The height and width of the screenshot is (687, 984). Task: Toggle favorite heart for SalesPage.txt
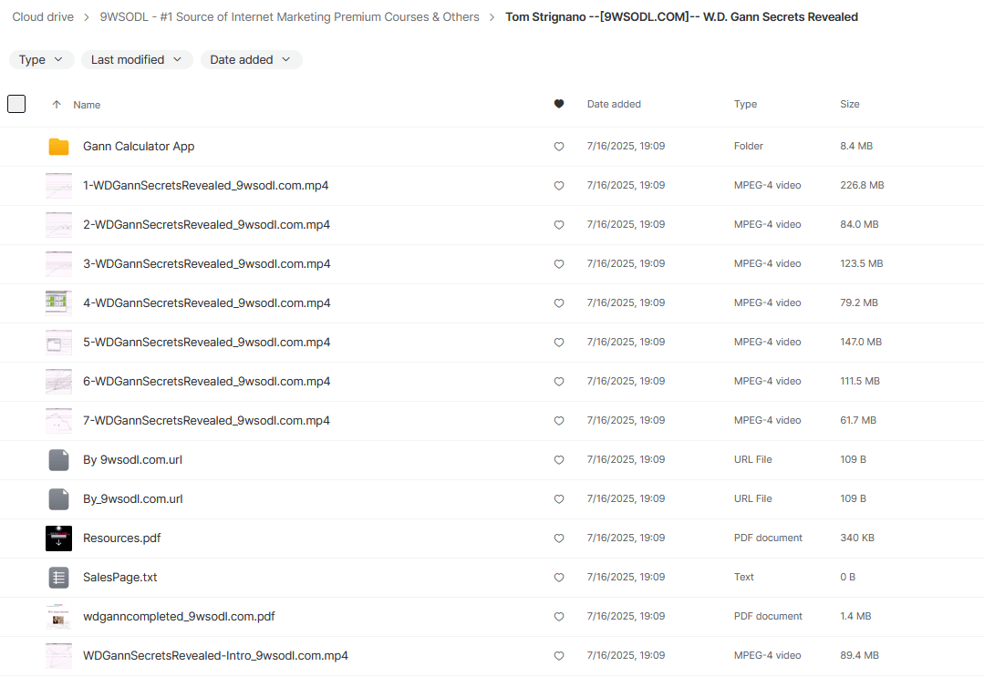pyautogui.click(x=559, y=578)
